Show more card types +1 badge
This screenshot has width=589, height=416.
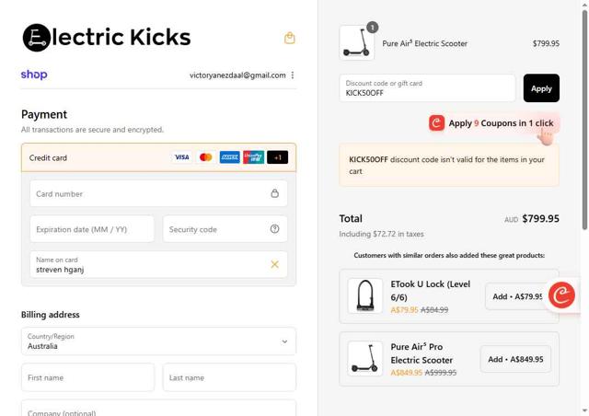pos(278,157)
